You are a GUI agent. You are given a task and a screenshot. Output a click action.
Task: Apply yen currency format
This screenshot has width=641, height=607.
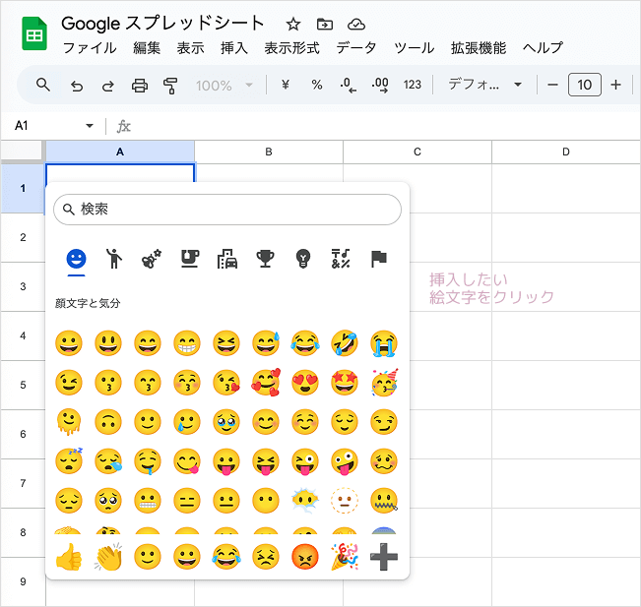286,85
